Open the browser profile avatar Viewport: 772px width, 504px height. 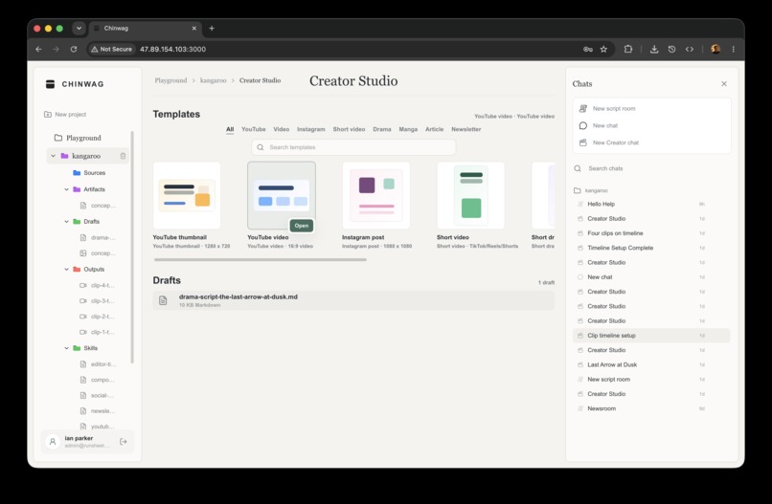[x=715, y=49]
